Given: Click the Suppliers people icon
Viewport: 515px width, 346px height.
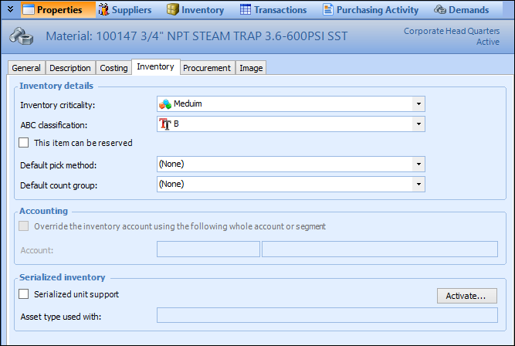Looking at the screenshot, I should [103, 9].
